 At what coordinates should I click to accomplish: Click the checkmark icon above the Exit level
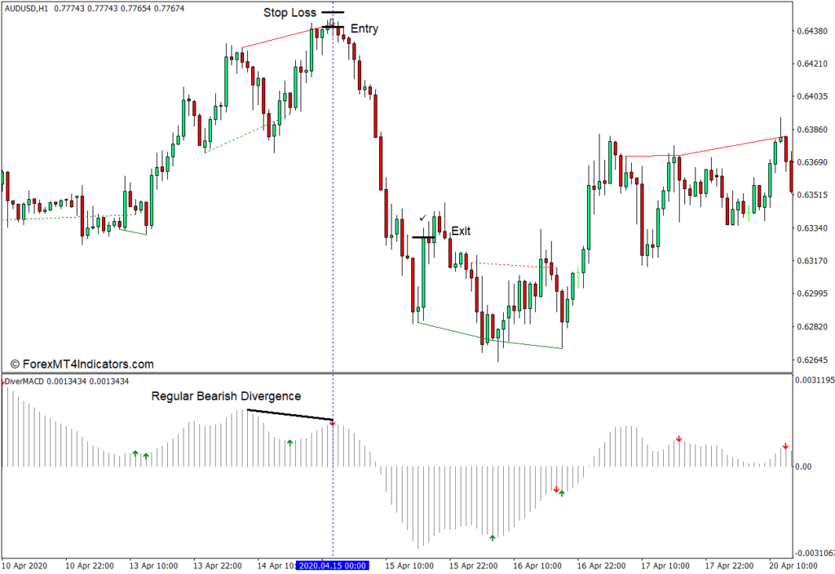[x=422, y=218]
